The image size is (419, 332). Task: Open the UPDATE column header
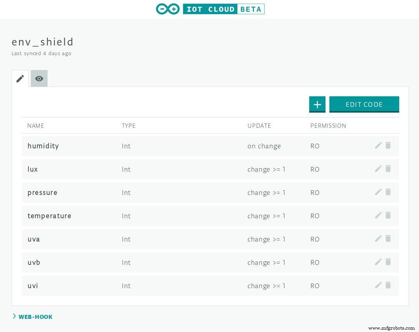point(259,125)
